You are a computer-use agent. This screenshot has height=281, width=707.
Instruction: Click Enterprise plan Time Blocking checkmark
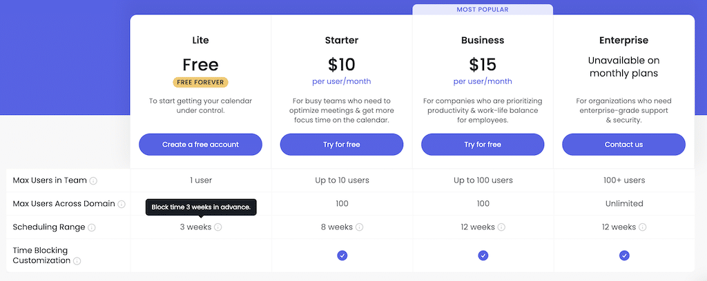click(x=624, y=256)
